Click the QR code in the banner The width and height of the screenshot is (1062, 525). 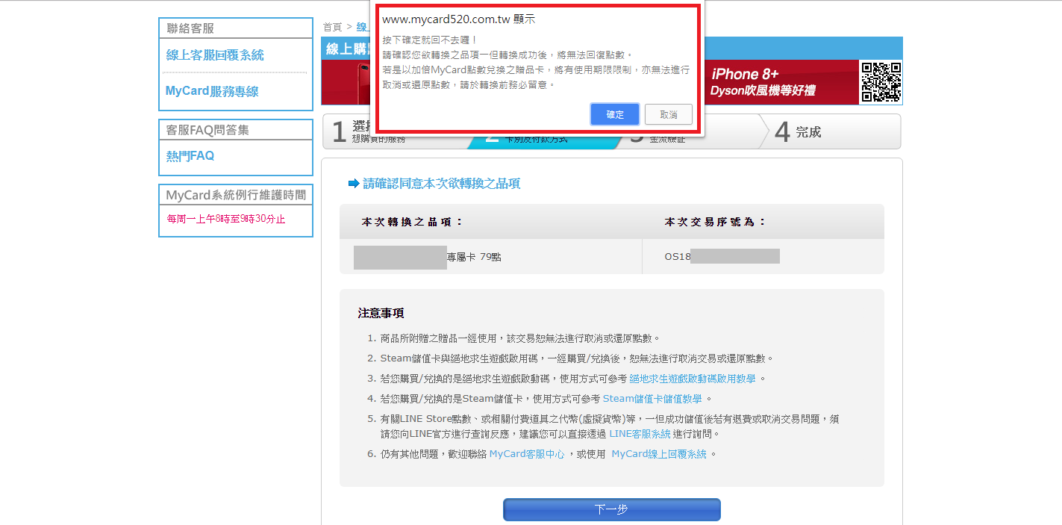[x=881, y=81]
